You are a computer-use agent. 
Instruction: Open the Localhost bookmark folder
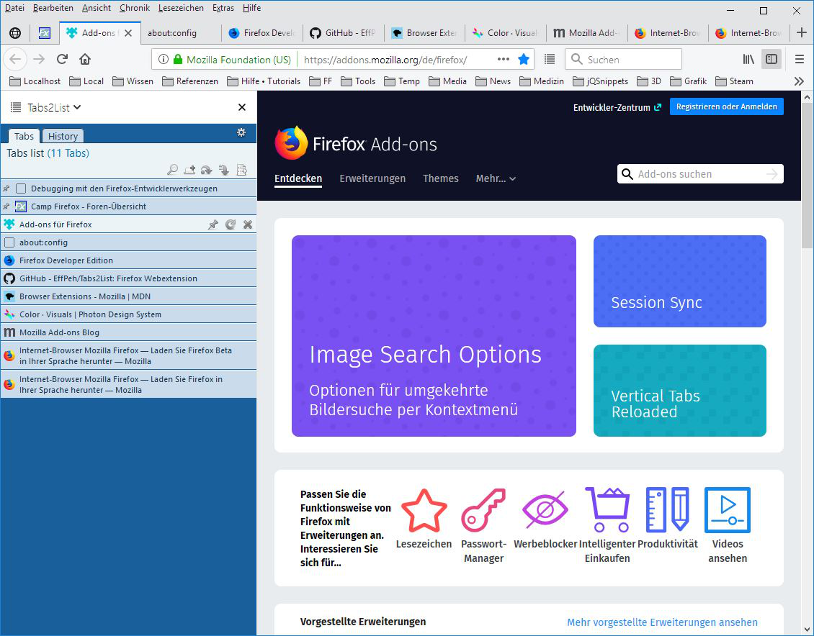point(35,81)
